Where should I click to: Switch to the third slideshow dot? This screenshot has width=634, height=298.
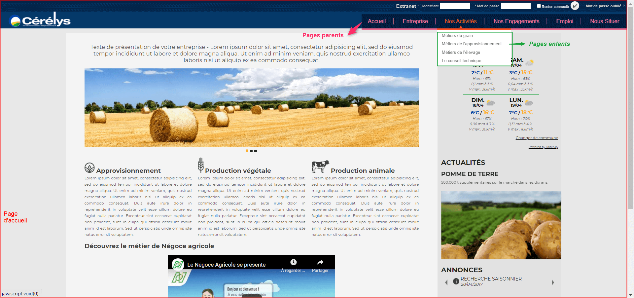pos(256,151)
